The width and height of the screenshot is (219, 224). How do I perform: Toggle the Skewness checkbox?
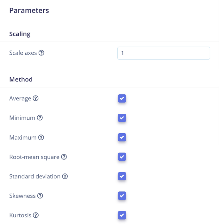coord(122,196)
